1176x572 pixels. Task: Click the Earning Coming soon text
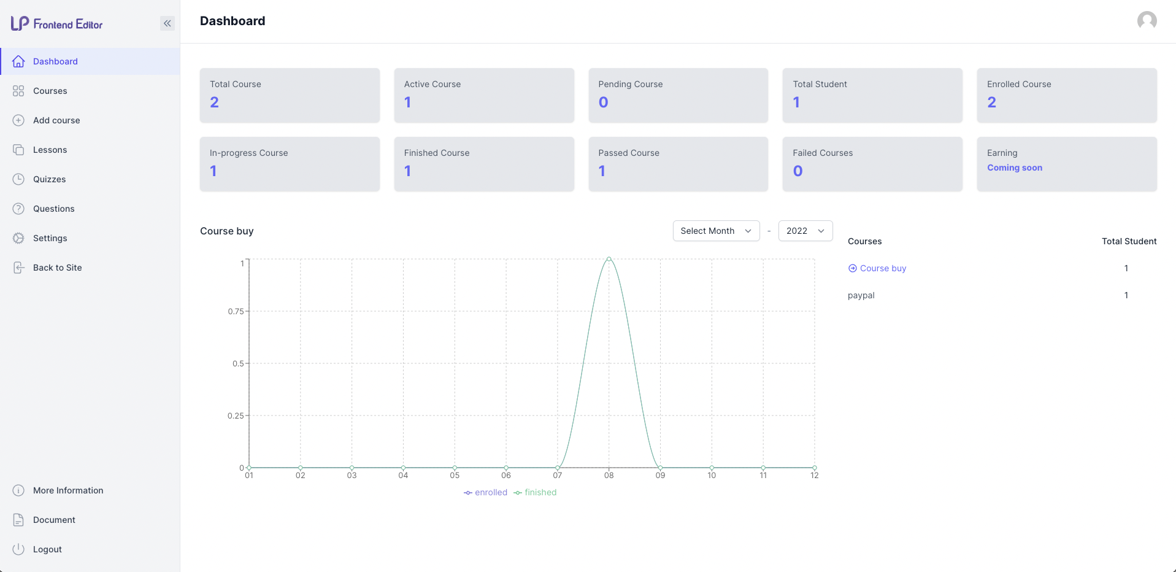tap(1015, 168)
